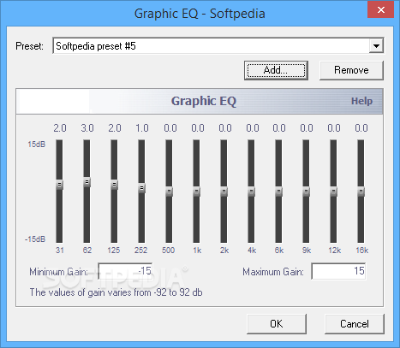
Task: Click the 15dB scale label
Action: (37, 145)
